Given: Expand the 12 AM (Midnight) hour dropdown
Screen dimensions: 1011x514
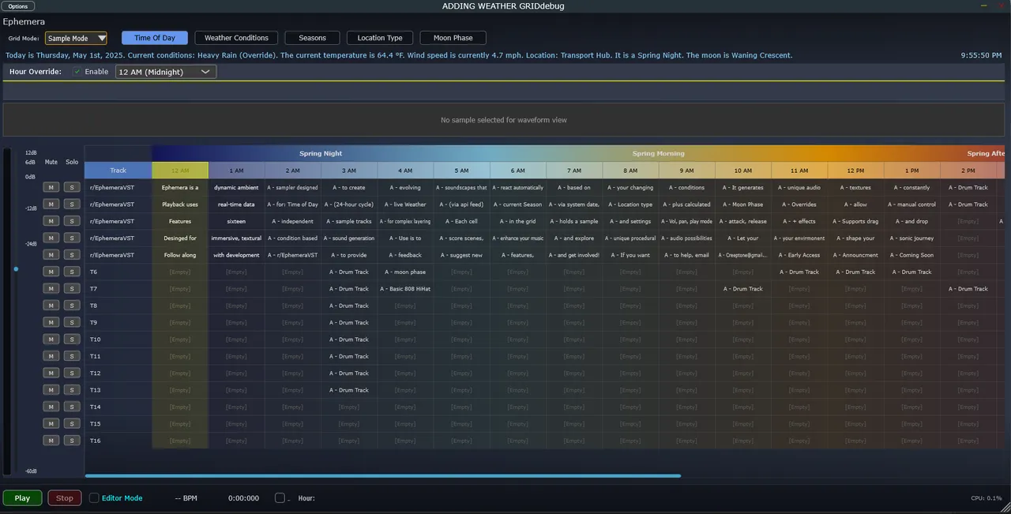Looking at the screenshot, I should click(166, 72).
